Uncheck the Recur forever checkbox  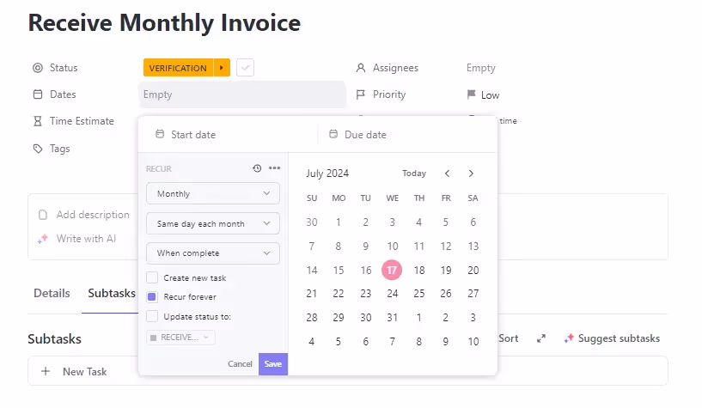click(152, 297)
